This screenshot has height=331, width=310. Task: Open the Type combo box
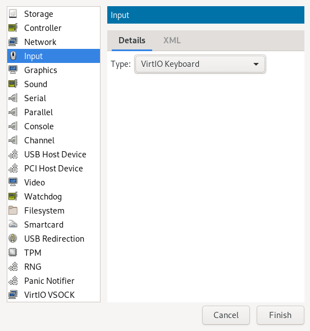[200, 64]
